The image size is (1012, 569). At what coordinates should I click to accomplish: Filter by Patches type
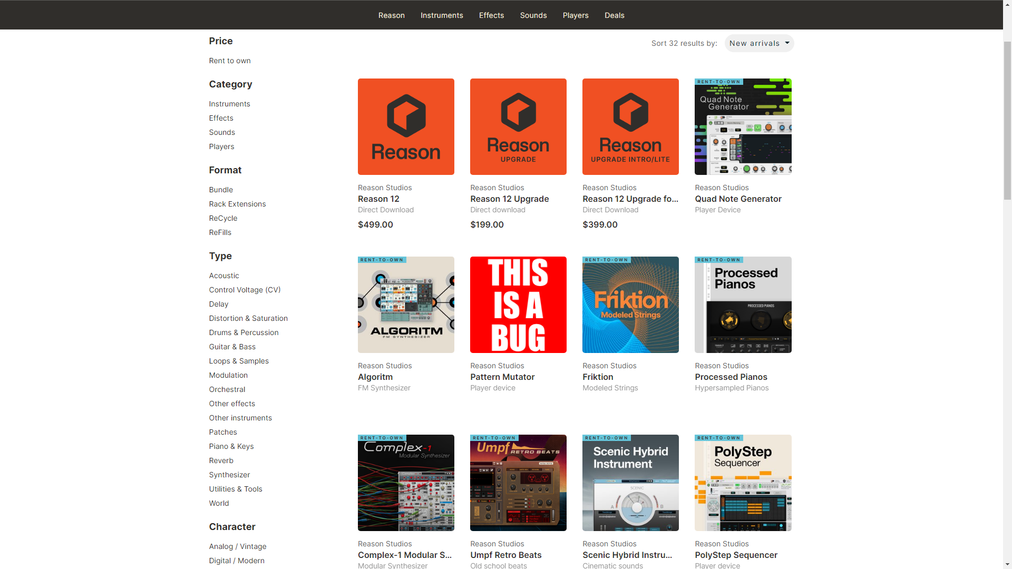tap(223, 432)
